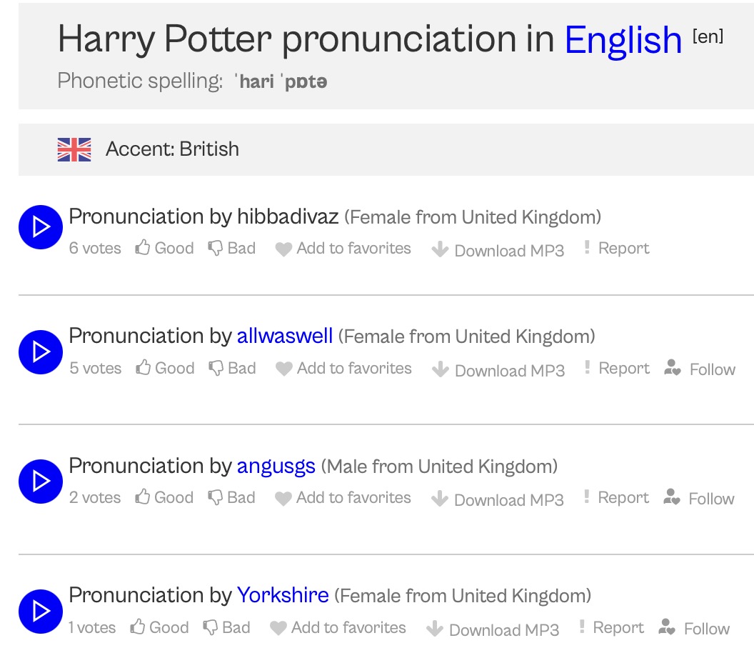Open allwaswell's user profile

click(x=285, y=336)
